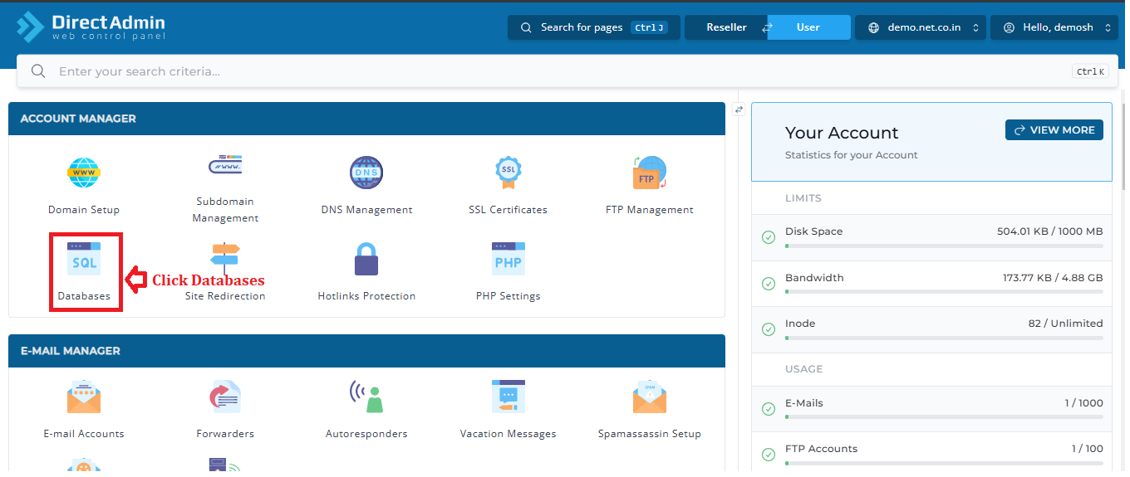Screen dimensions: 1130x477
Task: Click the Inode status check icon
Action: click(x=769, y=329)
